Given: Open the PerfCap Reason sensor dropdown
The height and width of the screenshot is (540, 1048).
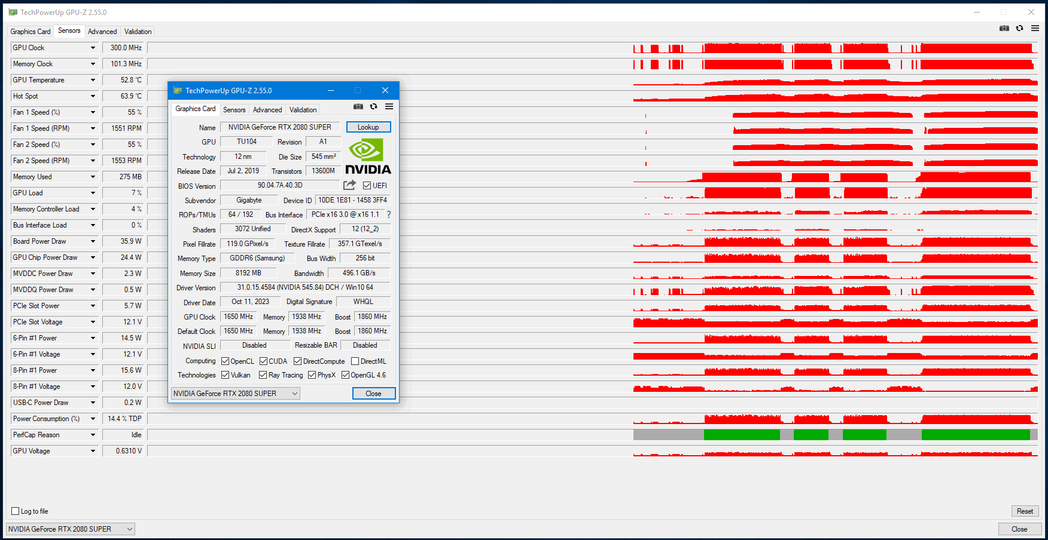Looking at the screenshot, I should point(93,435).
